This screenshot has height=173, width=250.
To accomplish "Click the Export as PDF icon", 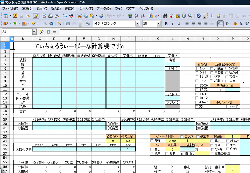I will 44,16.
